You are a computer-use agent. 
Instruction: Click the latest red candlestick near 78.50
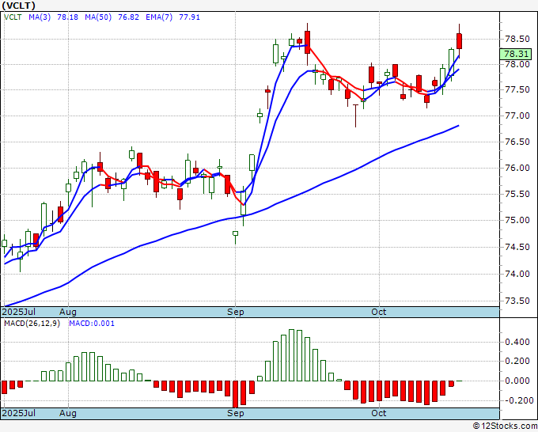coord(459,41)
